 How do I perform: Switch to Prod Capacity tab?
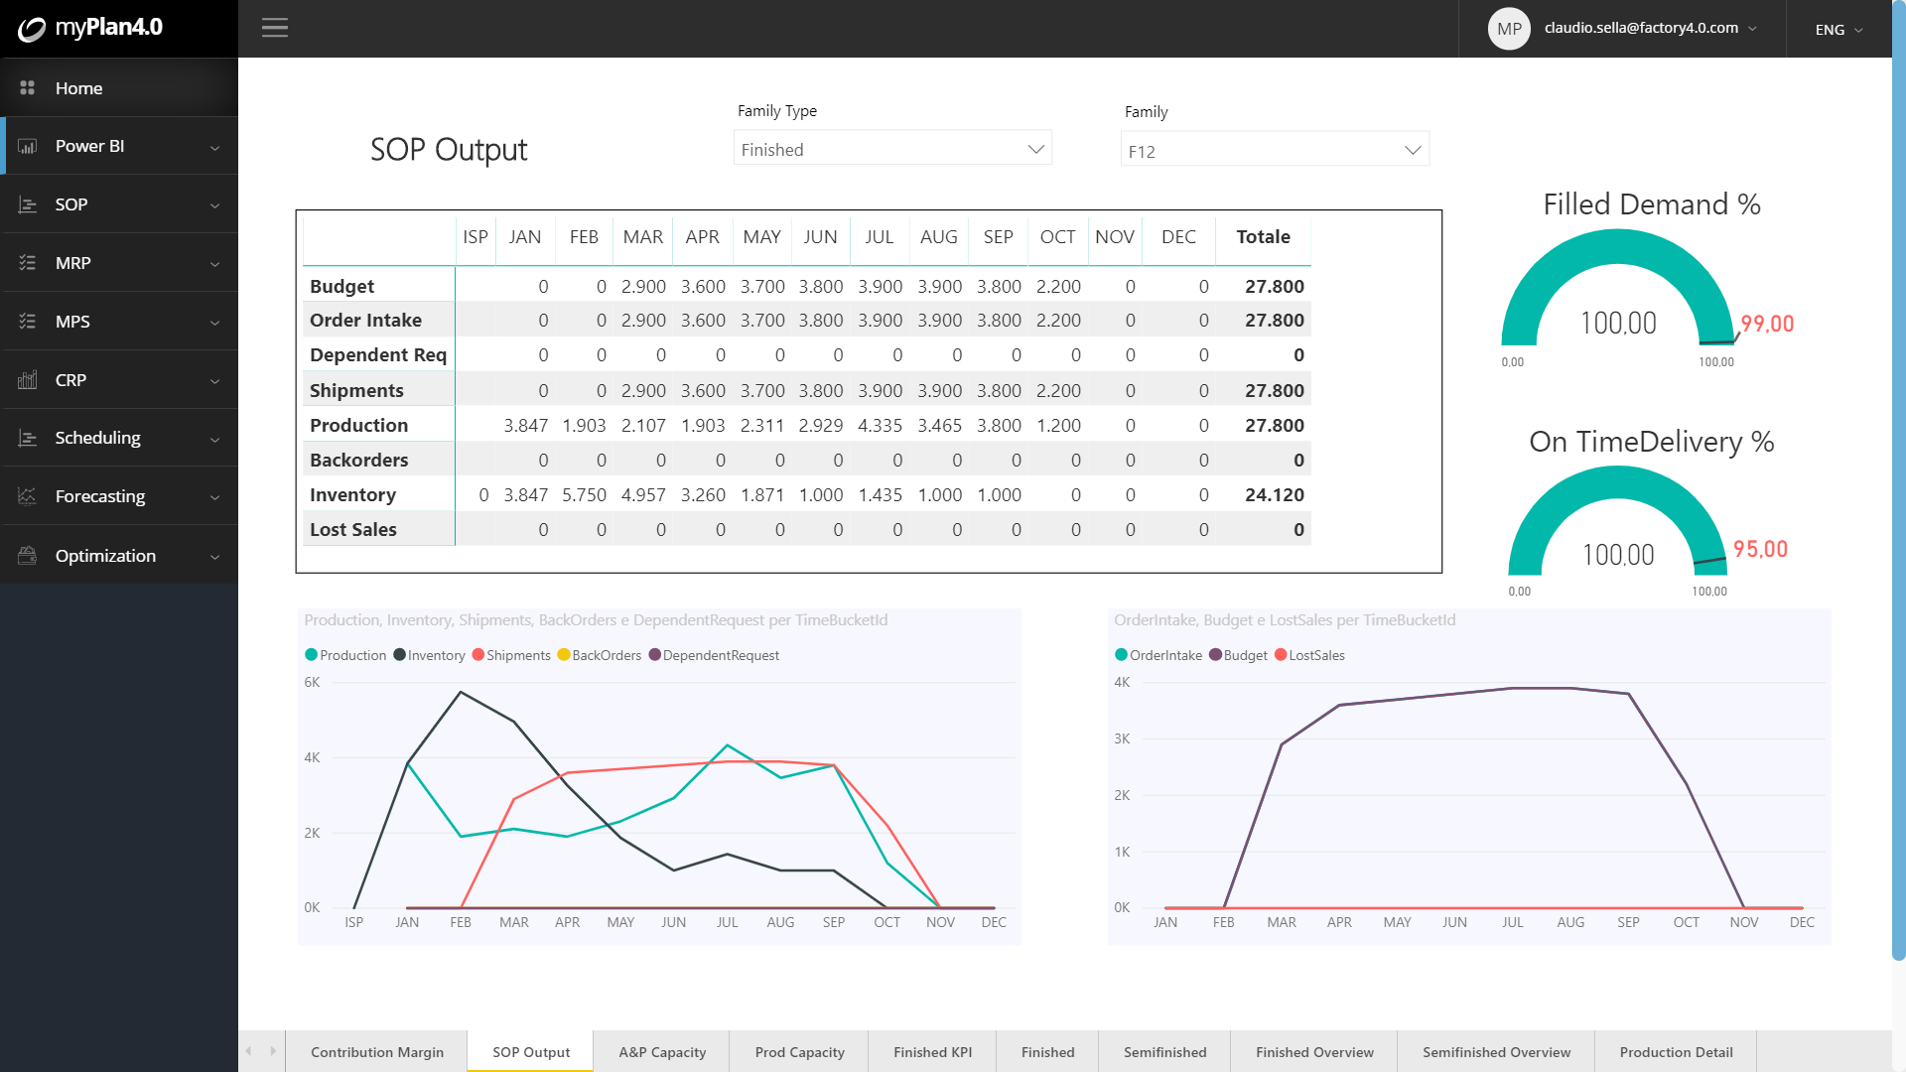[x=799, y=1052]
